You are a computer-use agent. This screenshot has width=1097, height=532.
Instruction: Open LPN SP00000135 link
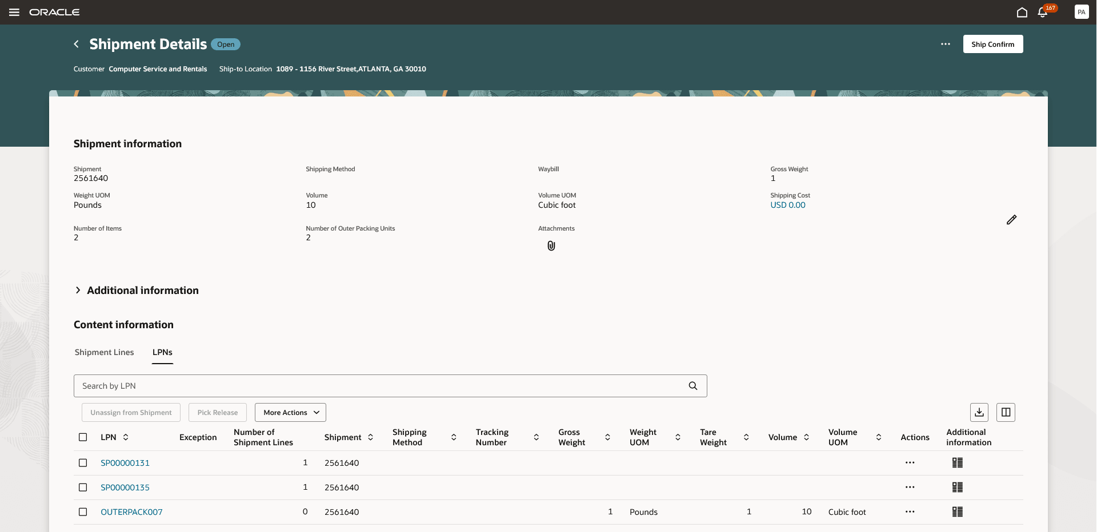click(x=125, y=487)
